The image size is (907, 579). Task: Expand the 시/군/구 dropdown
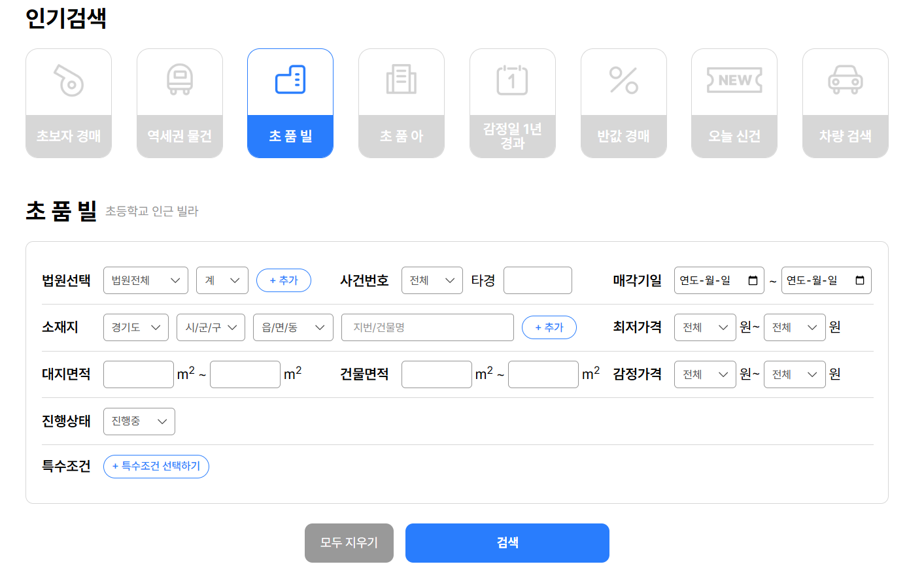pos(211,327)
